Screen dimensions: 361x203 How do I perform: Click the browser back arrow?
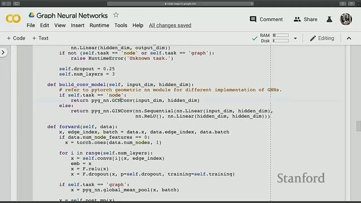(3, 4)
